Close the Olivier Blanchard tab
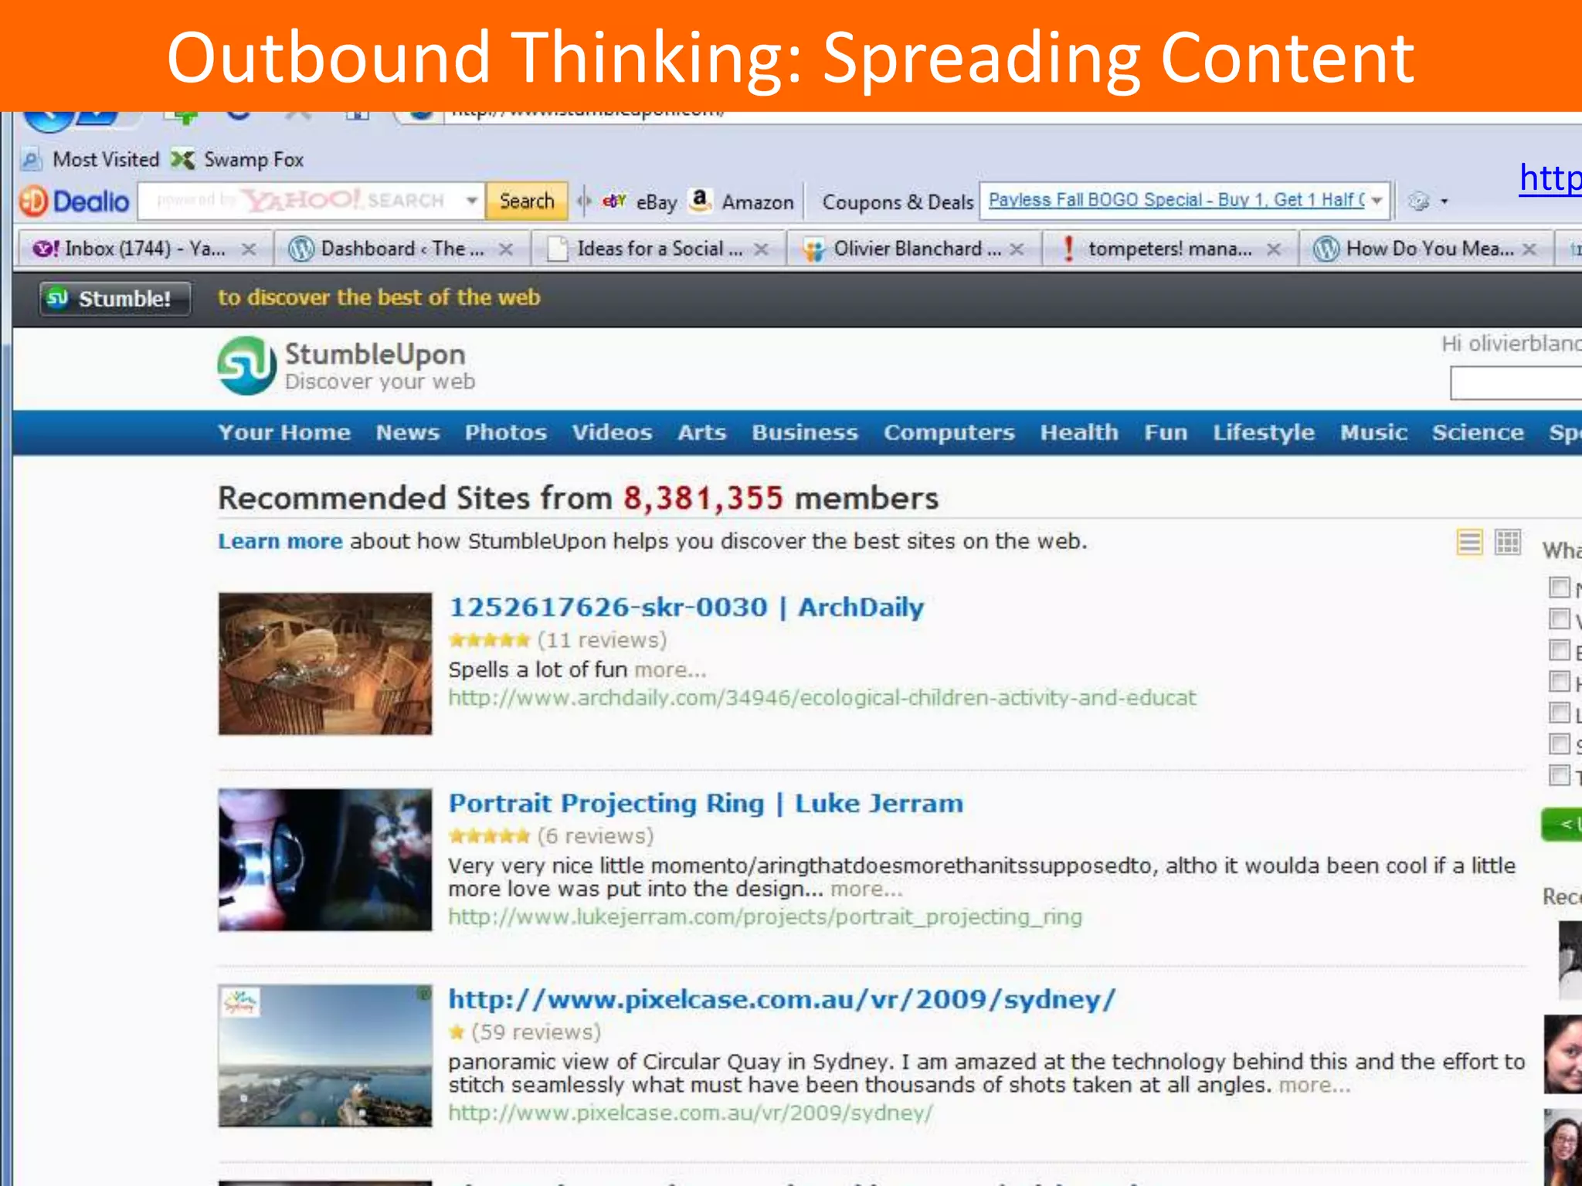Screen dimensions: 1582x1186 [x=1017, y=249]
